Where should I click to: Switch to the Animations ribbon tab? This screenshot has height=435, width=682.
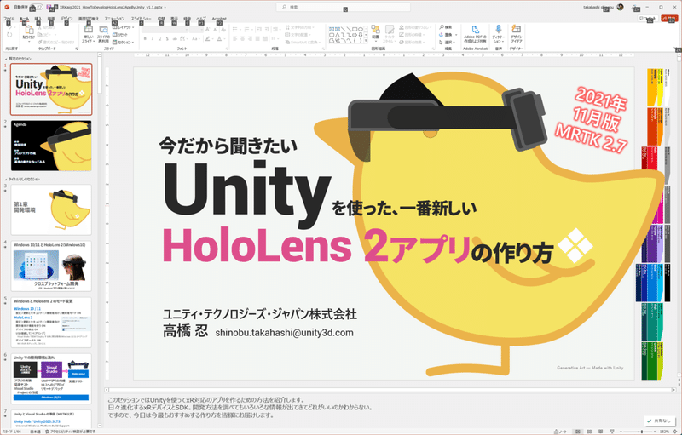click(x=114, y=19)
